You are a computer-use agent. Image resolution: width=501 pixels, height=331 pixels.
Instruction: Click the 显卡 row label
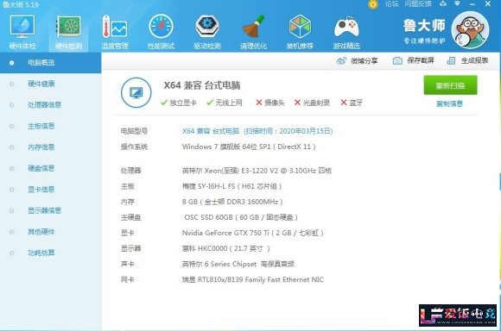tap(128, 233)
